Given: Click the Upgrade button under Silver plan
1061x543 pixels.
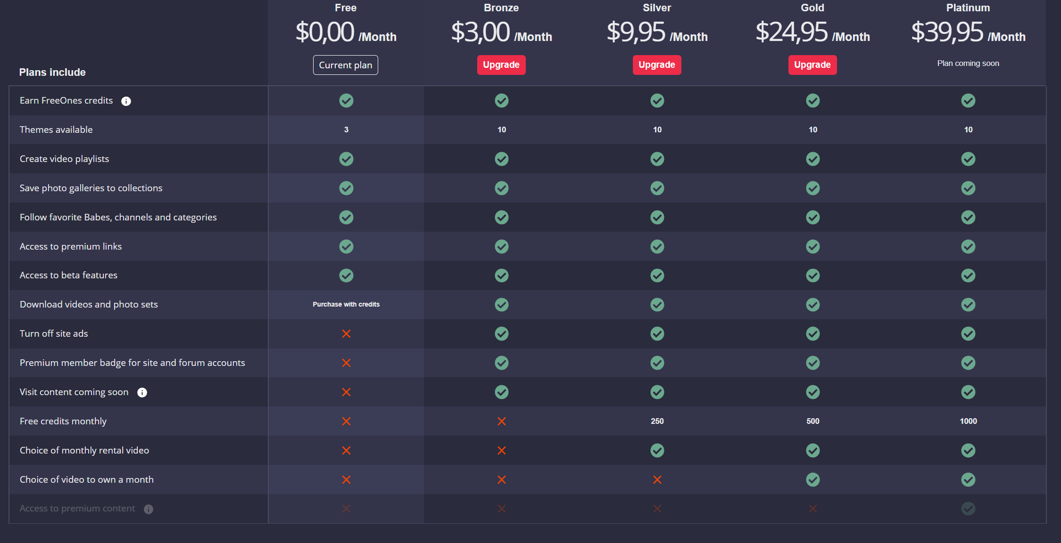Looking at the screenshot, I should [656, 65].
